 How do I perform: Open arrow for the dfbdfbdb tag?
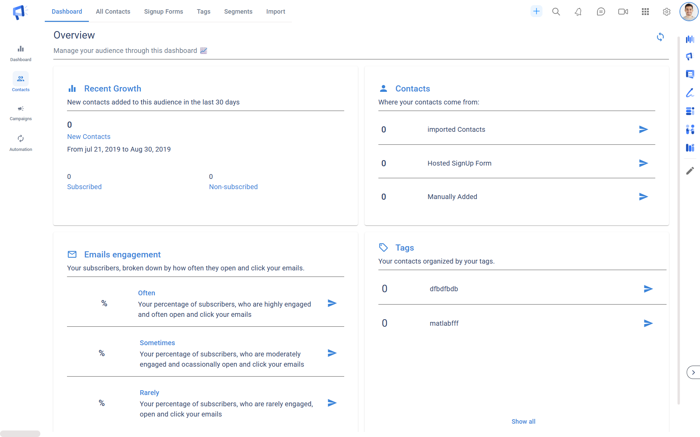(x=648, y=289)
